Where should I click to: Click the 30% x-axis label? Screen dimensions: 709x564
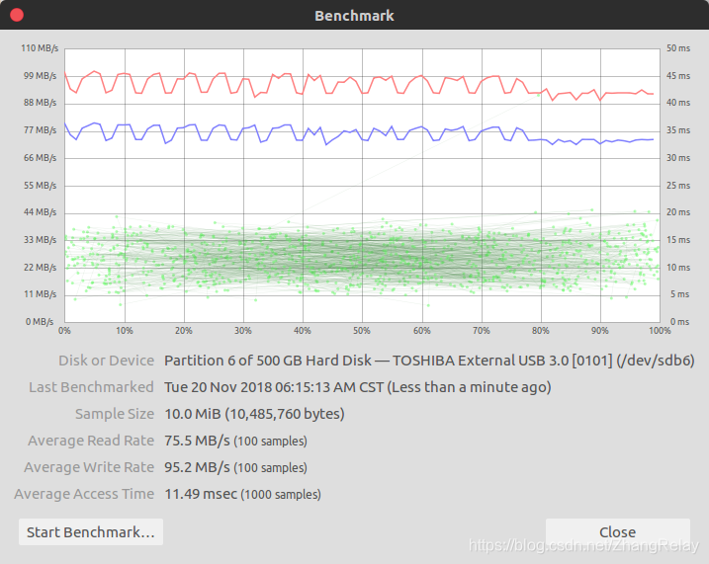click(243, 331)
